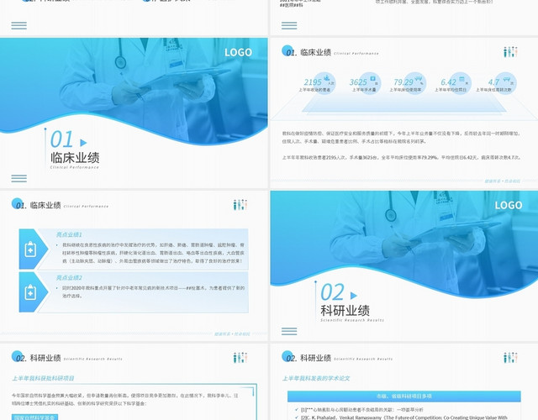
Task: Click the paragraph summarizing 2195人次 and 3625台
Action: [401, 158]
